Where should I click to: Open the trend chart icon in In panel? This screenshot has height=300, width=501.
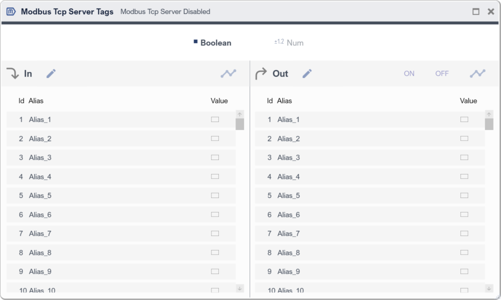click(x=228, y=73)
